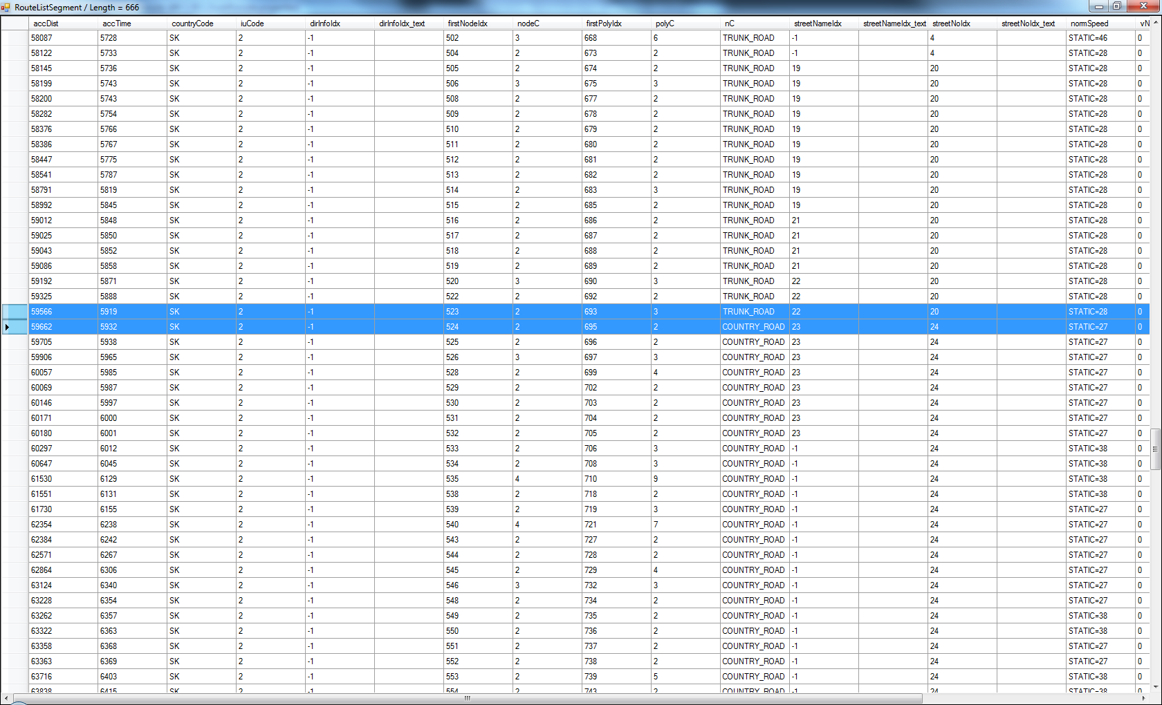Viewport: 1162px width, 705px height.
Task: Click the vertical scrollbar up arrow
Action: (x=1155, y=22)
